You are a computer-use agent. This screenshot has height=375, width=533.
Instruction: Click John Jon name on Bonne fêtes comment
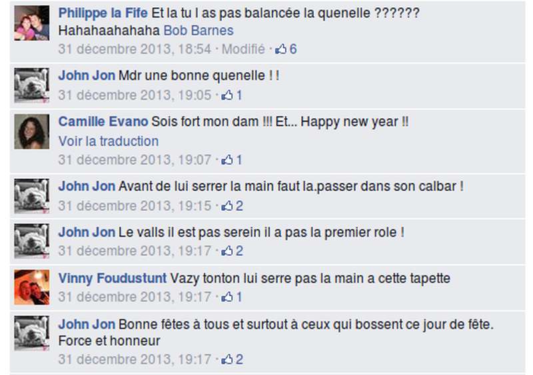87,324
